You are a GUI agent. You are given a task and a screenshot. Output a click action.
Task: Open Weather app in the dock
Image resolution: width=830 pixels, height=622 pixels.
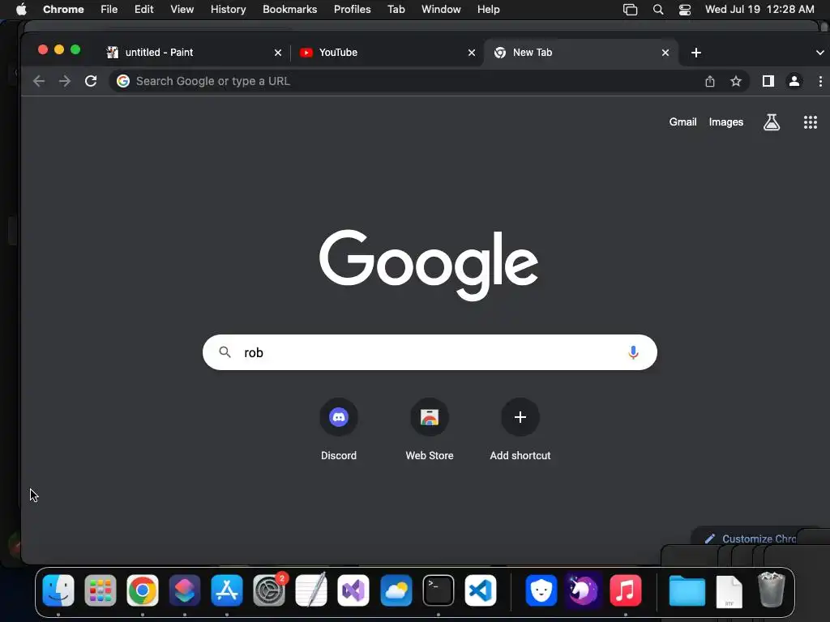click(396, 590)
